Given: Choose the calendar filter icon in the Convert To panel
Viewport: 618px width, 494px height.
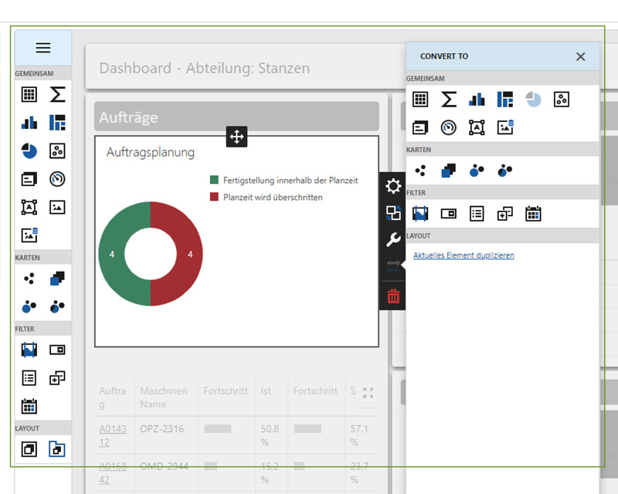Looking at the screenshot, I should 533,213.
